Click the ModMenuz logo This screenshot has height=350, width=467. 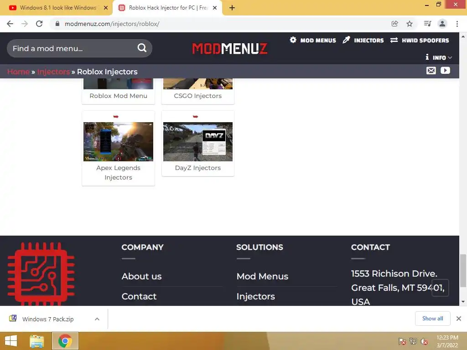coord(230,48)
